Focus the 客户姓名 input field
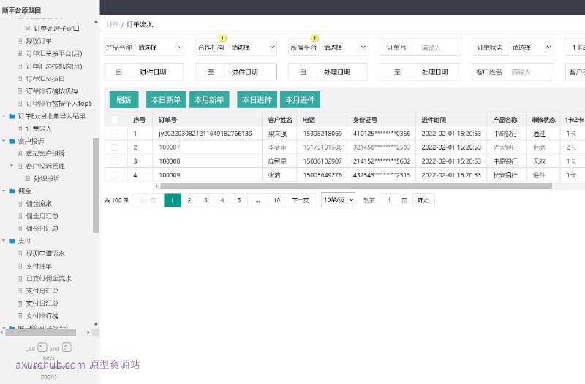 (x=530, y=72)
